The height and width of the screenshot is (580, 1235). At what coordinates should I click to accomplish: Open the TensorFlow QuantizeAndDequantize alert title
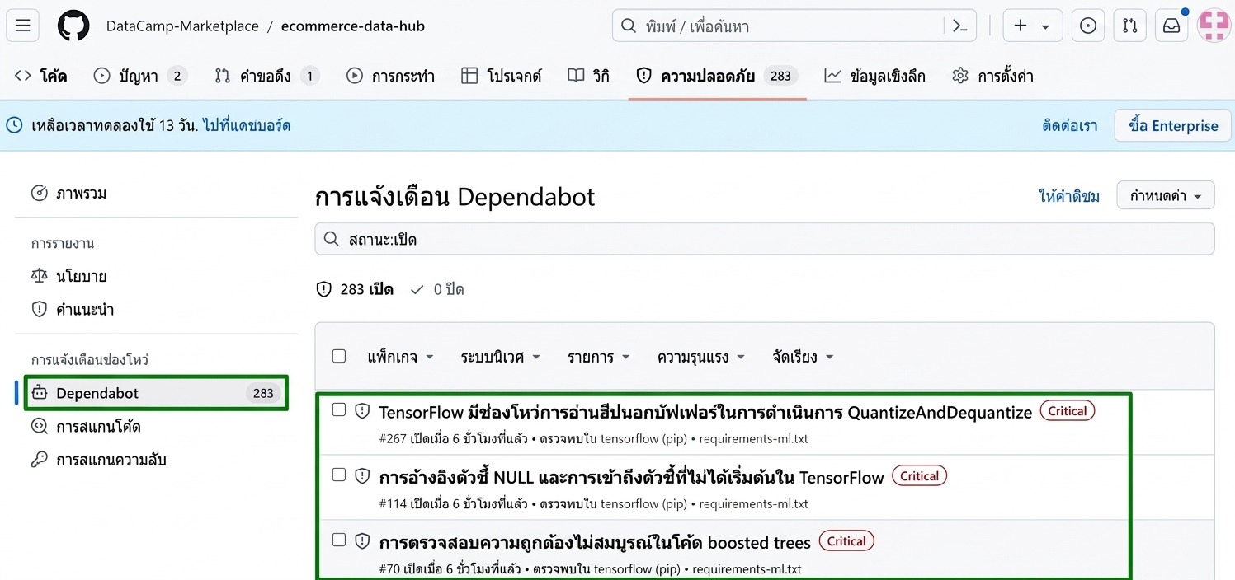[x=705, y=412]
